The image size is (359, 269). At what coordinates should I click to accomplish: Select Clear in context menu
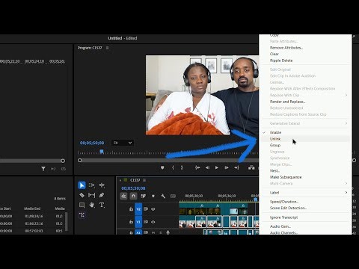304,54
